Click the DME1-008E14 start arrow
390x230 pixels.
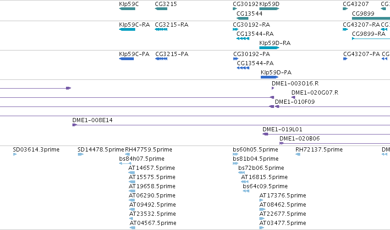click(x=74, y=125)
